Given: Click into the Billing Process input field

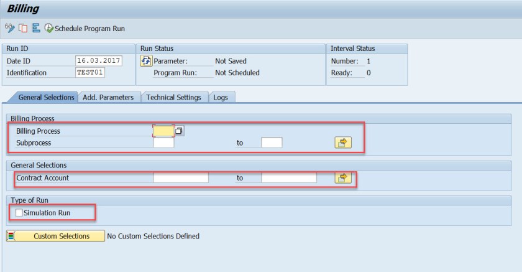Looking at the screenshot, I should point(163,131).
